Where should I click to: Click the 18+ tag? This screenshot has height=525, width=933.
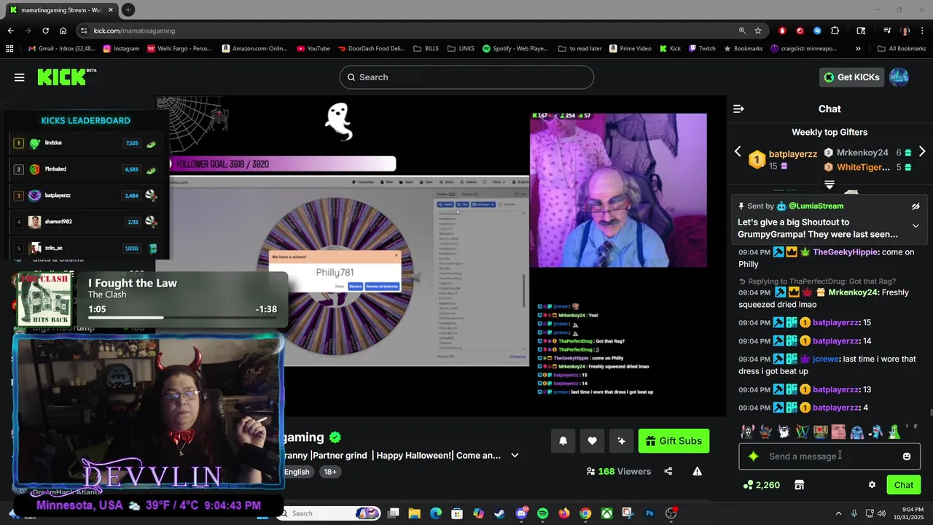(x=330, y=472)
